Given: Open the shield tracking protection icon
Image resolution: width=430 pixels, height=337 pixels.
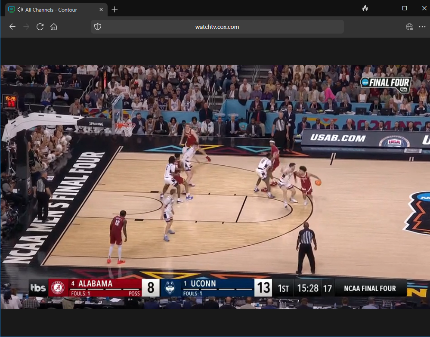Looking at the screenshot, I should (x=98, y=27).
